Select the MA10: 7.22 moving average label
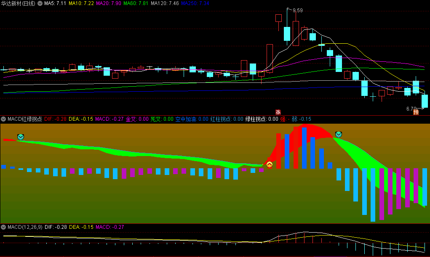This screenshot has height=257, width=430. click(x=81, y=3)
